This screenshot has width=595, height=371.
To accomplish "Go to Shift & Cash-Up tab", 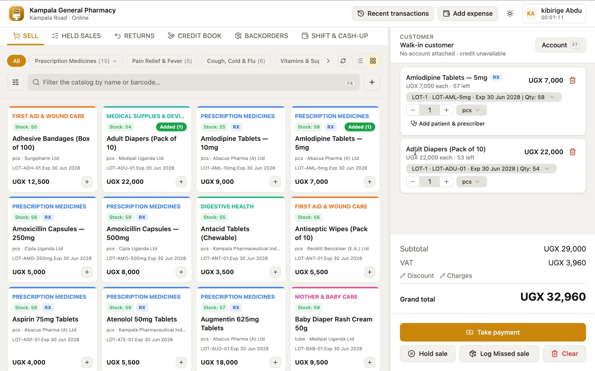I will (x=335, y=36).
